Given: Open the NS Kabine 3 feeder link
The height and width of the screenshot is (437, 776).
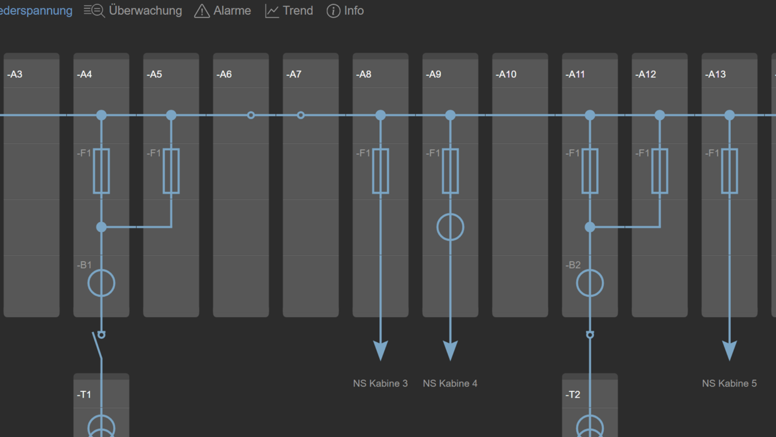Looking at the screenshot, I should tap(380, 383).
